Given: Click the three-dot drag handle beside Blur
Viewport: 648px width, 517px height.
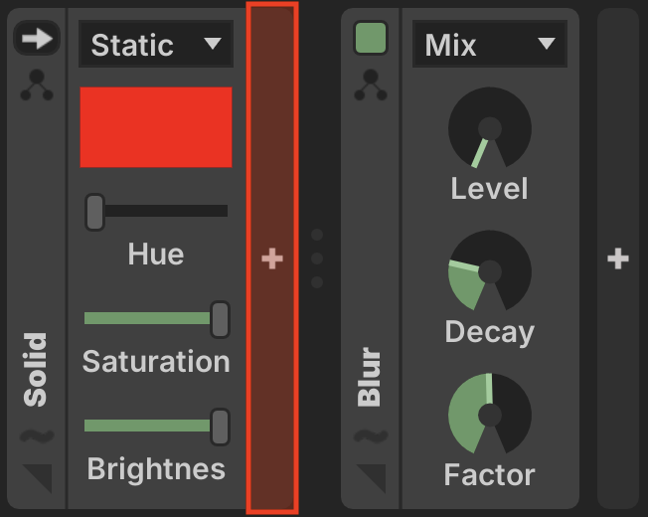Looking at the screenshot, I should (317, 258).
